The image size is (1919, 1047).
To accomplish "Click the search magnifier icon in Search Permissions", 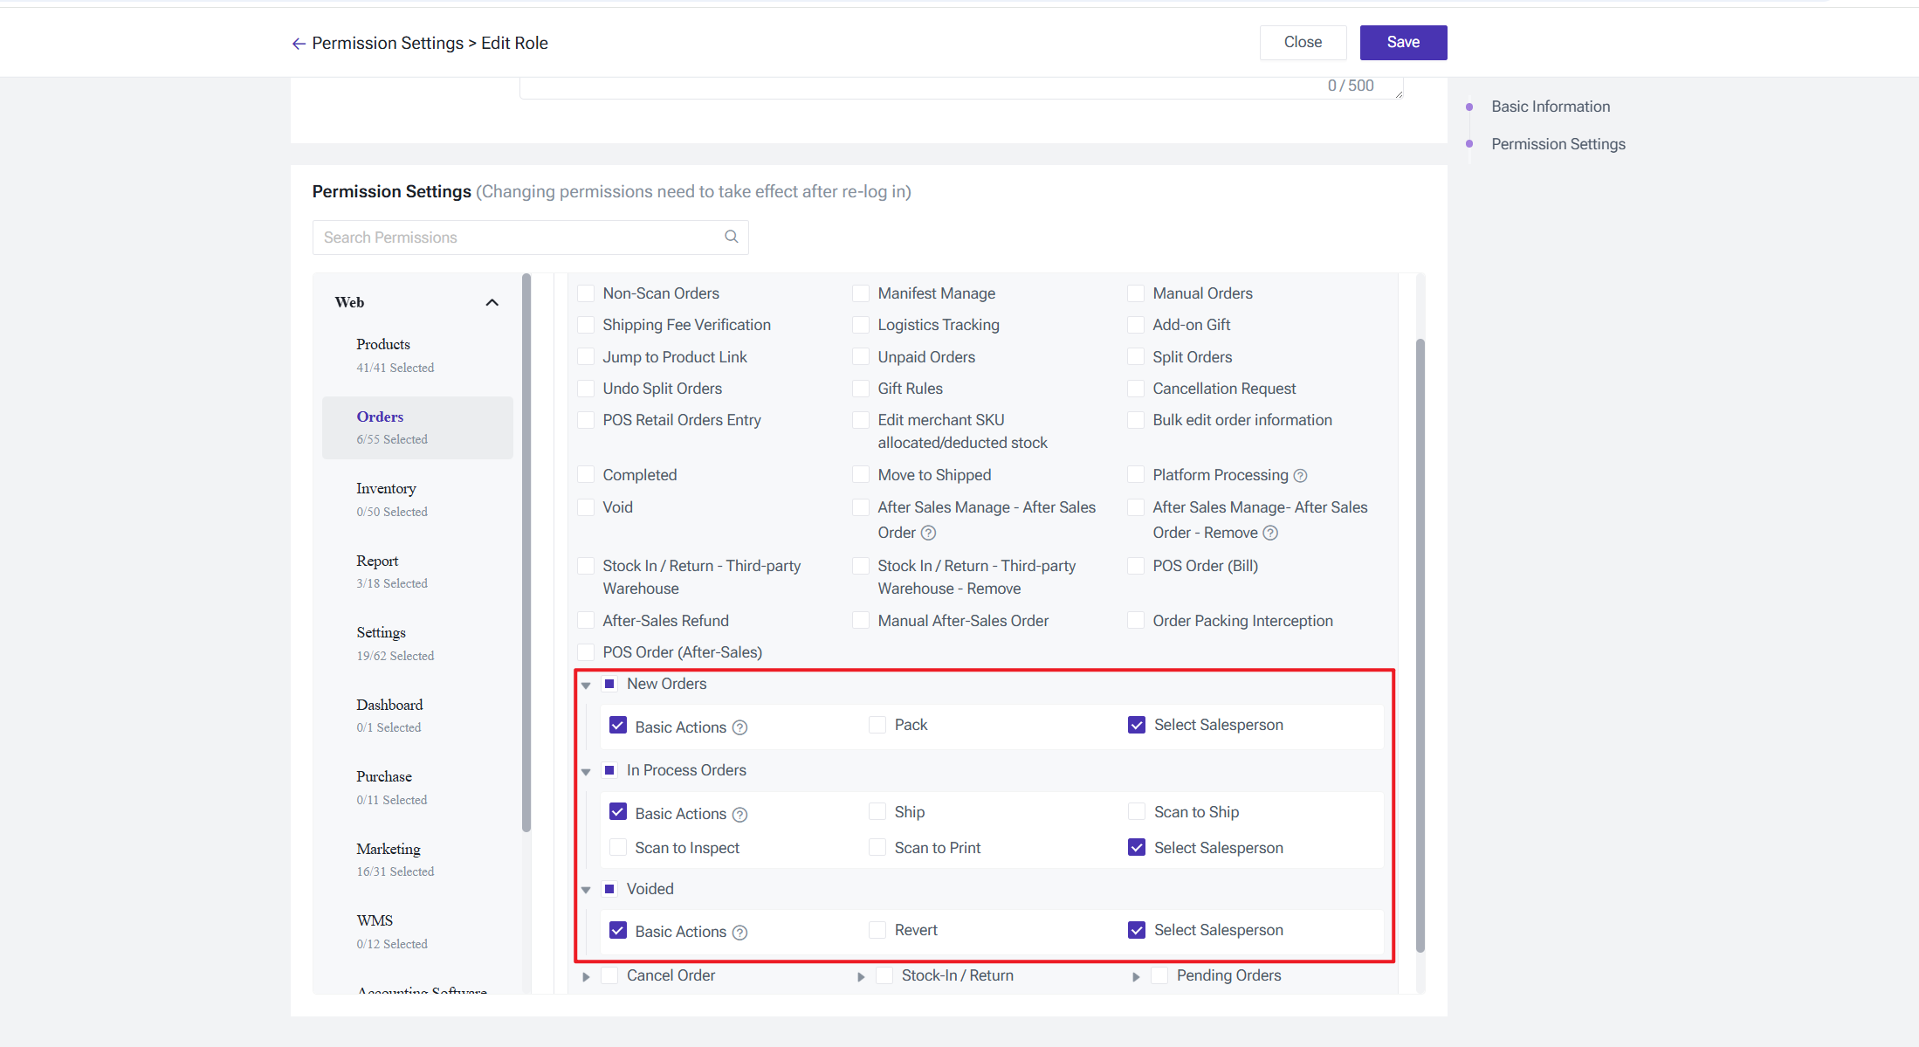I will [731, 237].
